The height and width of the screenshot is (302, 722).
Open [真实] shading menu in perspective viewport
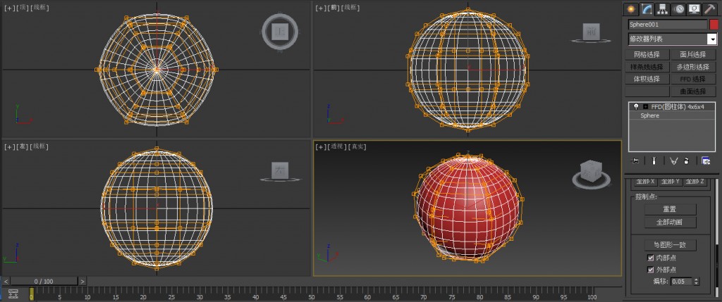357,146
